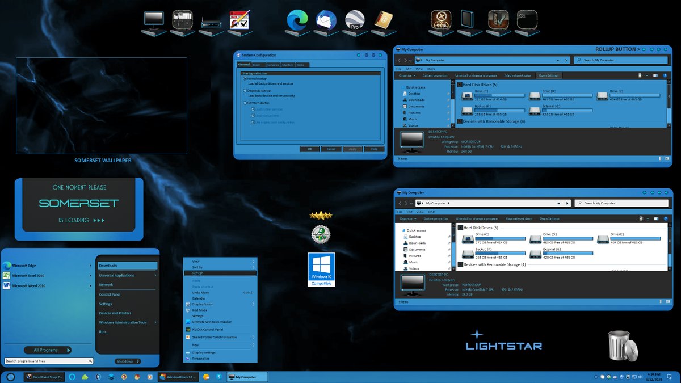
Task: Toggle Use original boot configuration checkbox
Action: tap(253, 122)
